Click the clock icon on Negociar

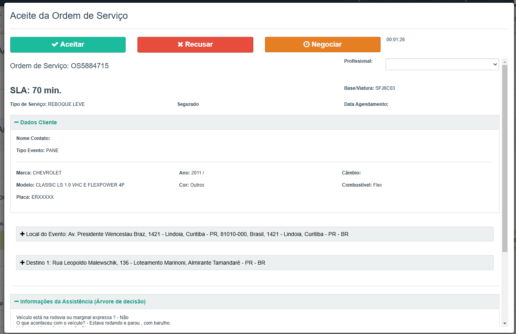coord(307,45)
